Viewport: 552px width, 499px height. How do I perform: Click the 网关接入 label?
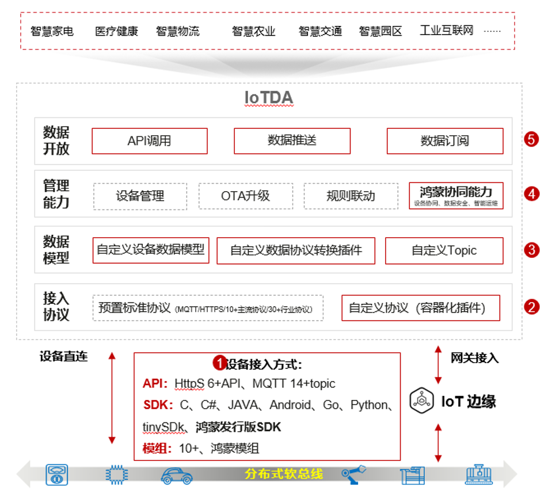[475, 358]
